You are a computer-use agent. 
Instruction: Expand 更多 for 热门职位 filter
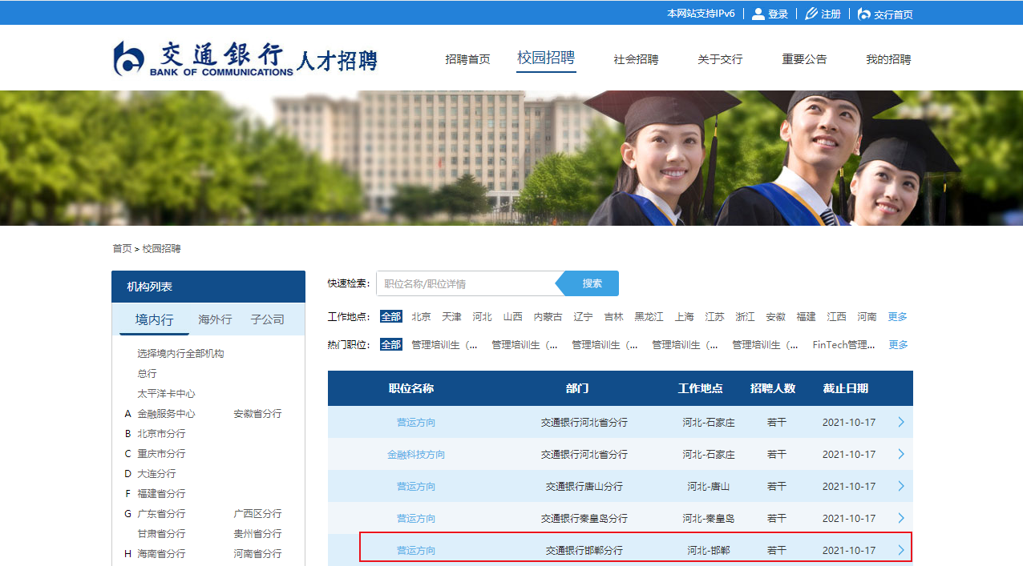898,345
